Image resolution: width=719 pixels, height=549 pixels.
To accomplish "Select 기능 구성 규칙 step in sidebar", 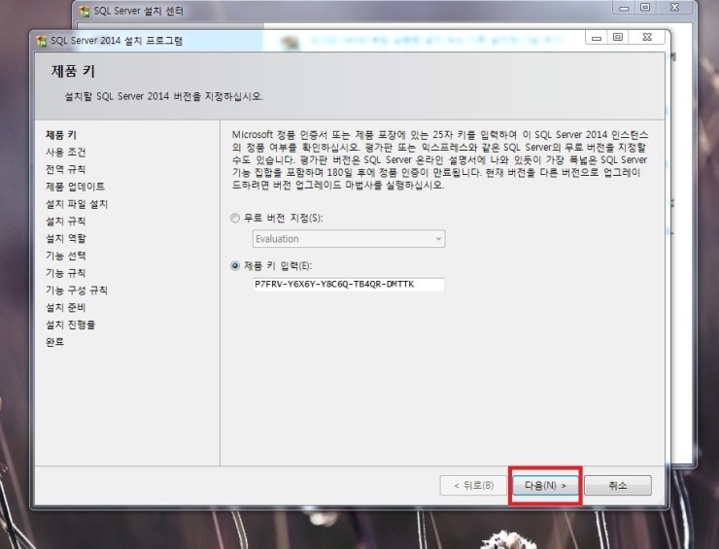I will (x=77, y=291).
